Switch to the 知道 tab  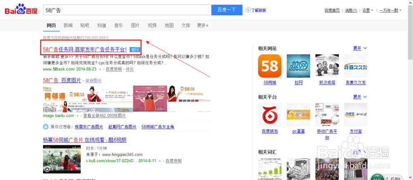[x=102, y=26]
